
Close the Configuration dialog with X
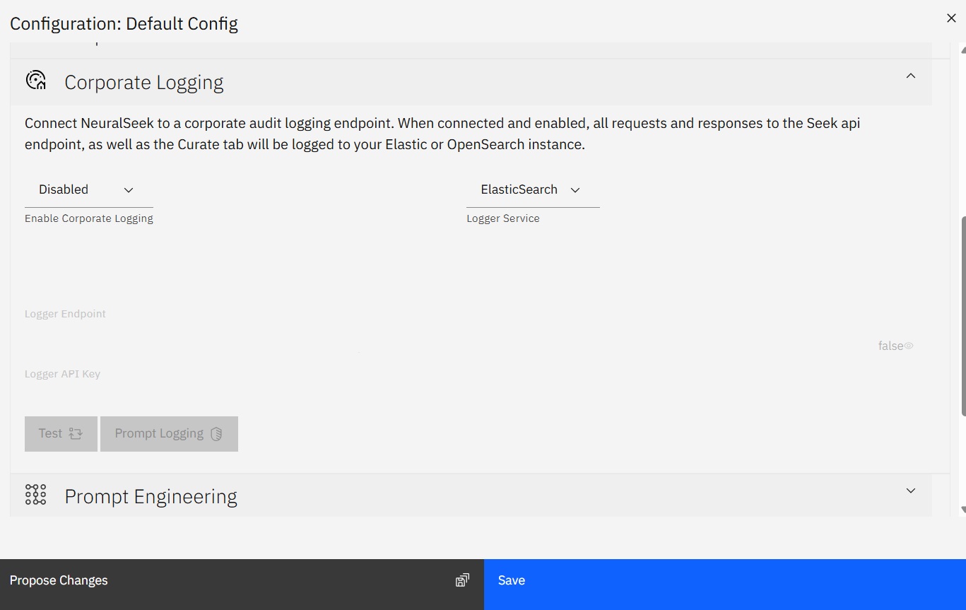click(x=951, y=18)
